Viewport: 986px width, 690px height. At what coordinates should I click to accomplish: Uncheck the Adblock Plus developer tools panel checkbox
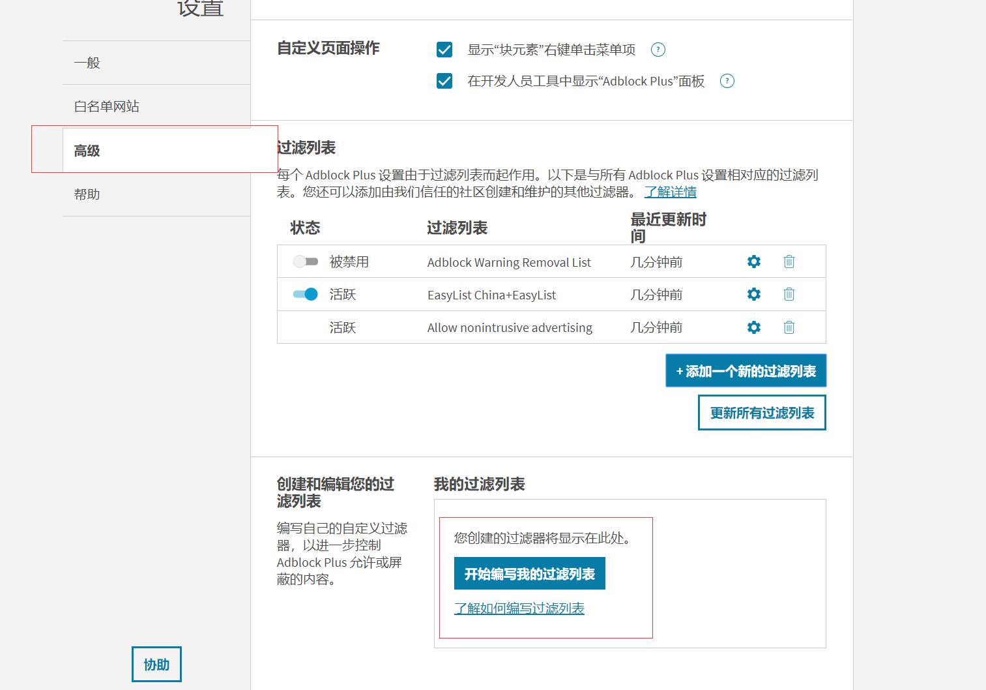point(444,81)
